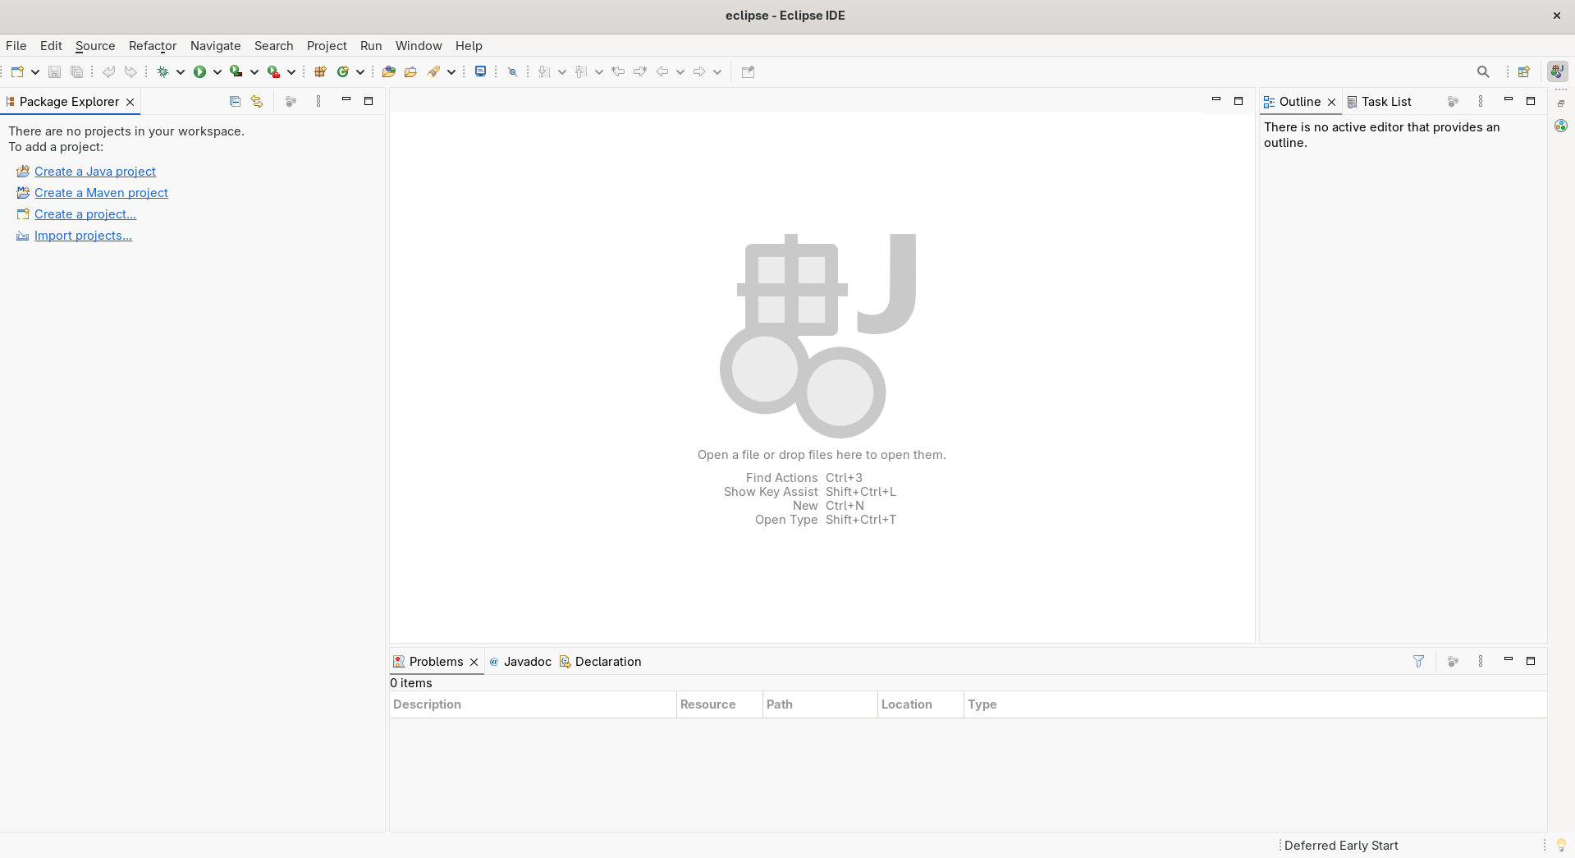Switch to the Task List tab
1575x858 pixels.
(x=1379, y=102)
